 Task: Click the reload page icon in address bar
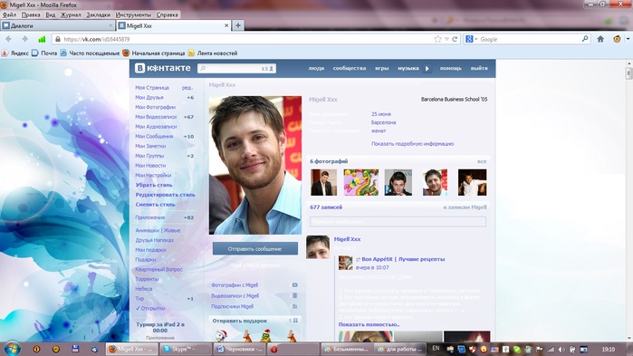455,39
